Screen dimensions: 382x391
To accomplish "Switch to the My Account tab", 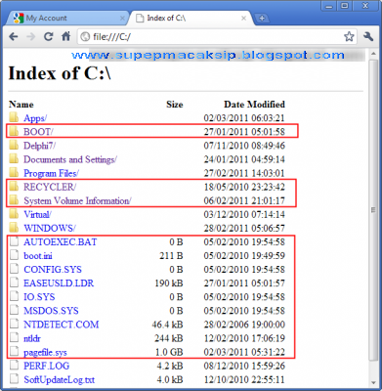I will point(66,19).
